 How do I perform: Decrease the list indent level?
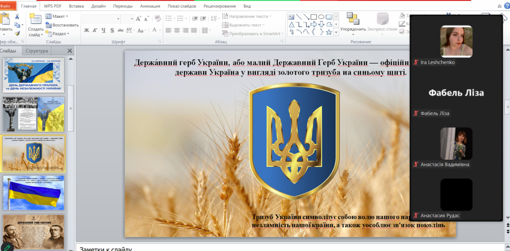(195, 18)
